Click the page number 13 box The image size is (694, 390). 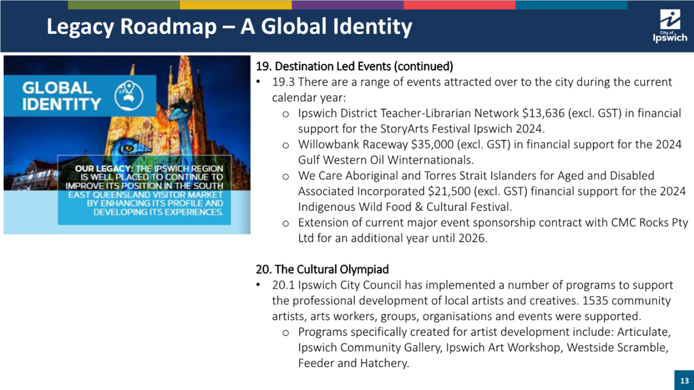[684, 381]
